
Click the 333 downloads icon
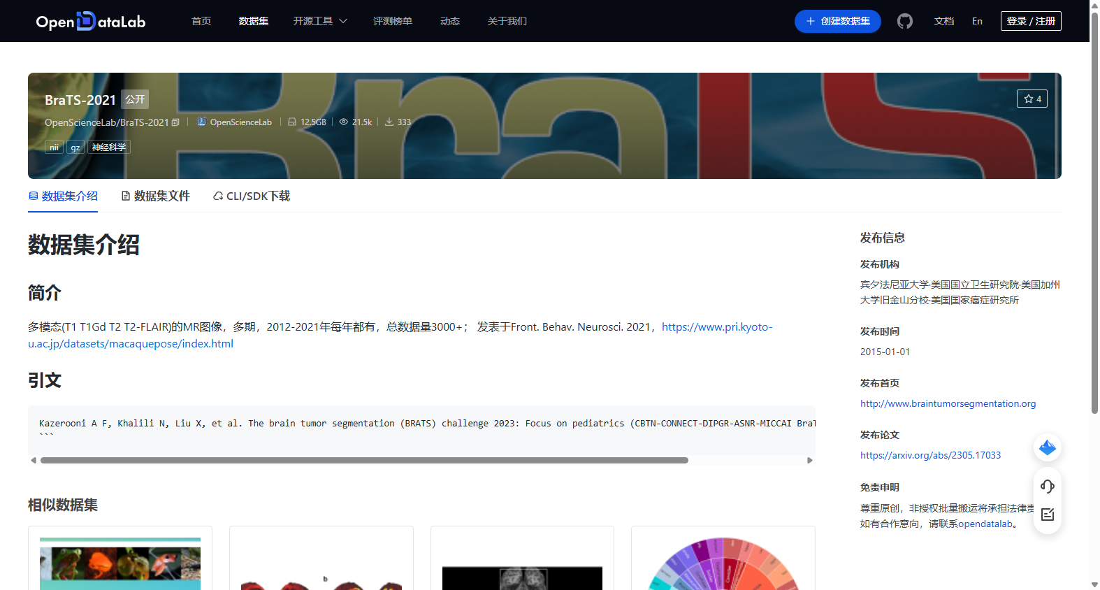click(x=389, y=122)
